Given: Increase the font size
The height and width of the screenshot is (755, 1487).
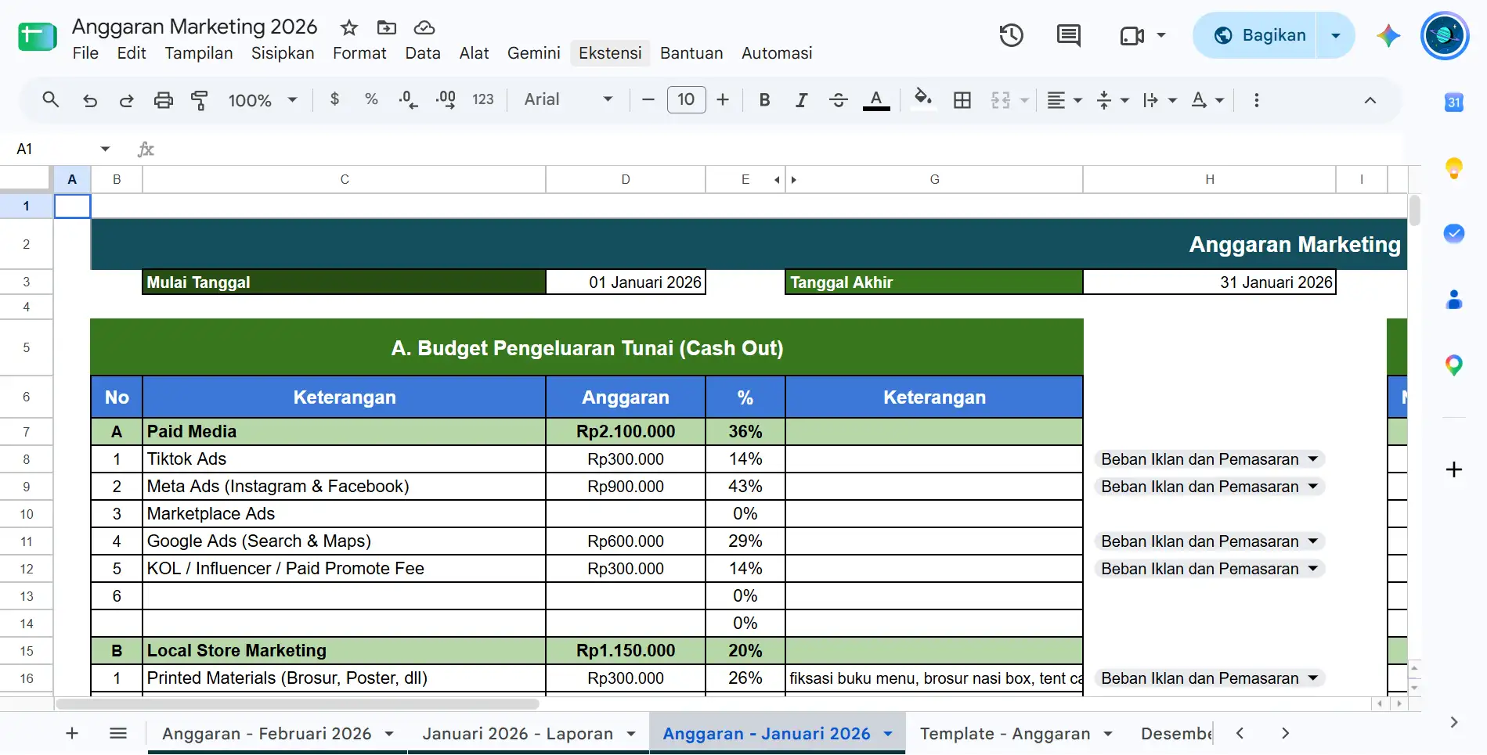Looking at the screenshot, I should (723, 100).
